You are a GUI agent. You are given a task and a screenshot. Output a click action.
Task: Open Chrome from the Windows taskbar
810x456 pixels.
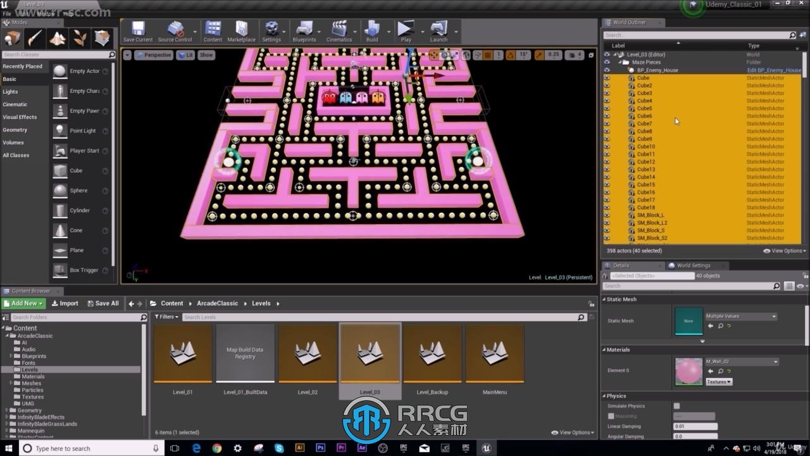coord(217,448)
